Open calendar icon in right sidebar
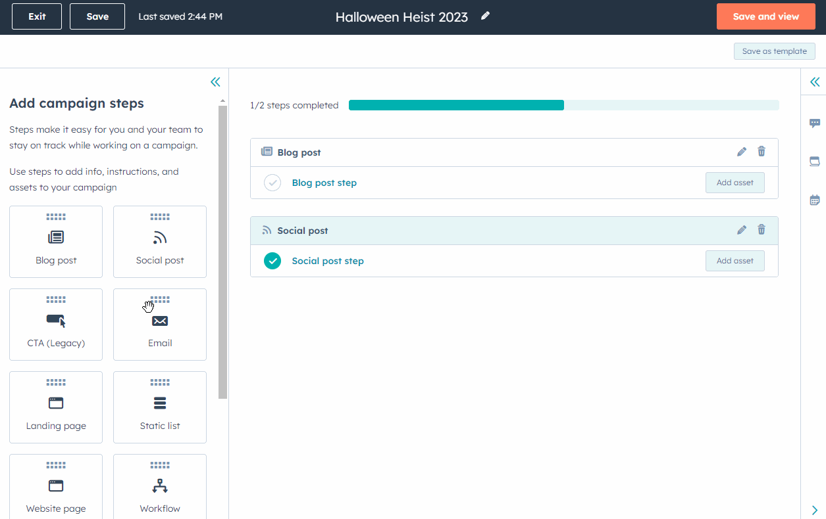This screenshot has height=519, width=826. (814, 200)
